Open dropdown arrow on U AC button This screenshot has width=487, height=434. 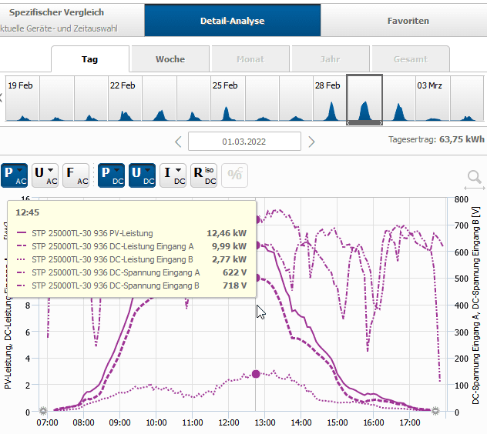pos(51,170)
